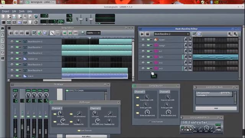Create a new project from the main toolbar
This screenshot has width=245, height=138.
tap(3, 16)
